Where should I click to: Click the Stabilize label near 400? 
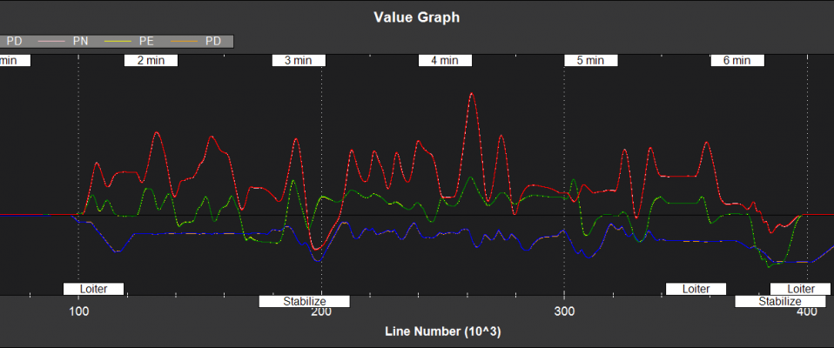point(779,302)
